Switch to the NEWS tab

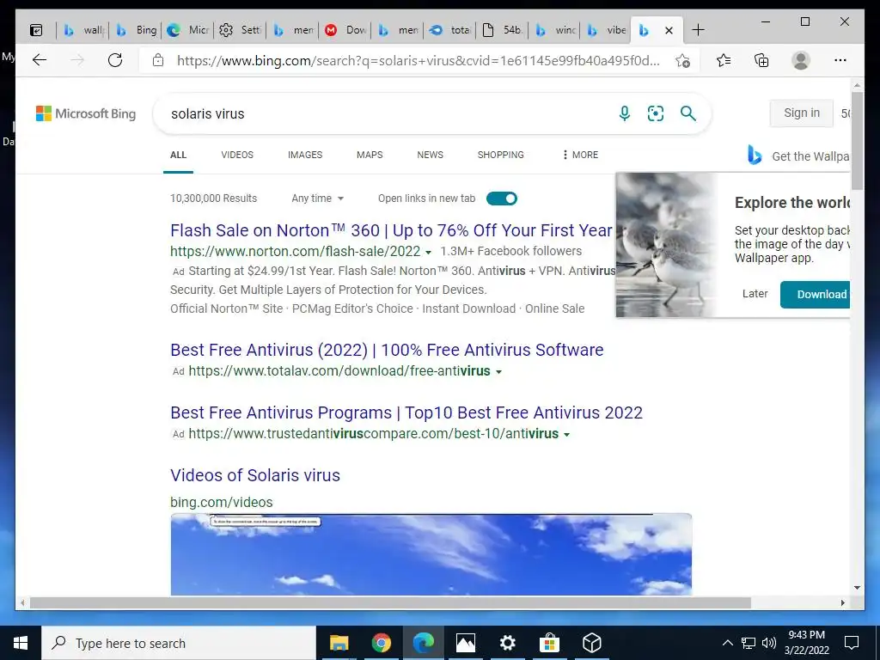coord(430,155)
